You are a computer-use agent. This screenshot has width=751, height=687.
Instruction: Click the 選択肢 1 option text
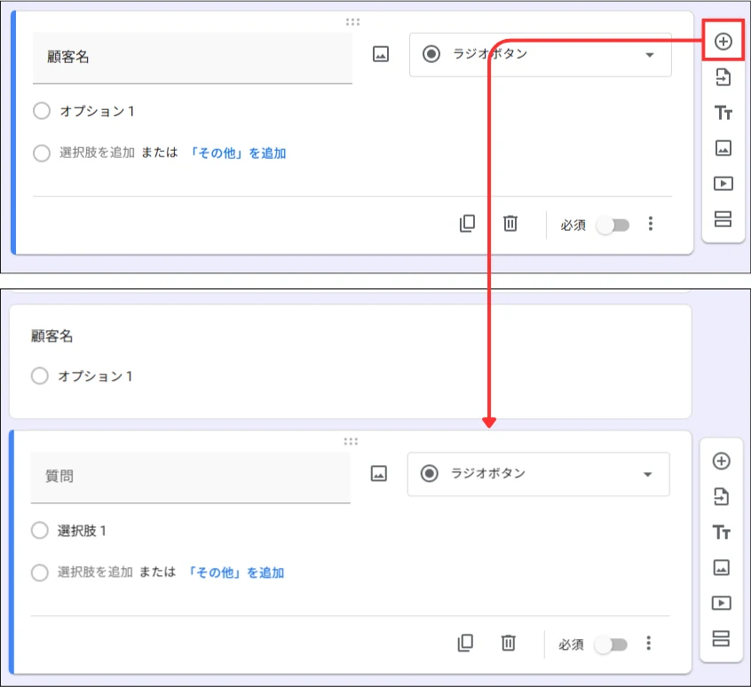click(82, 531)
